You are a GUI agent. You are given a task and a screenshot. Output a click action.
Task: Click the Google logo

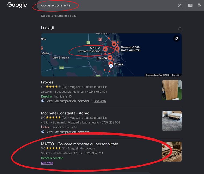click(17, 5)
